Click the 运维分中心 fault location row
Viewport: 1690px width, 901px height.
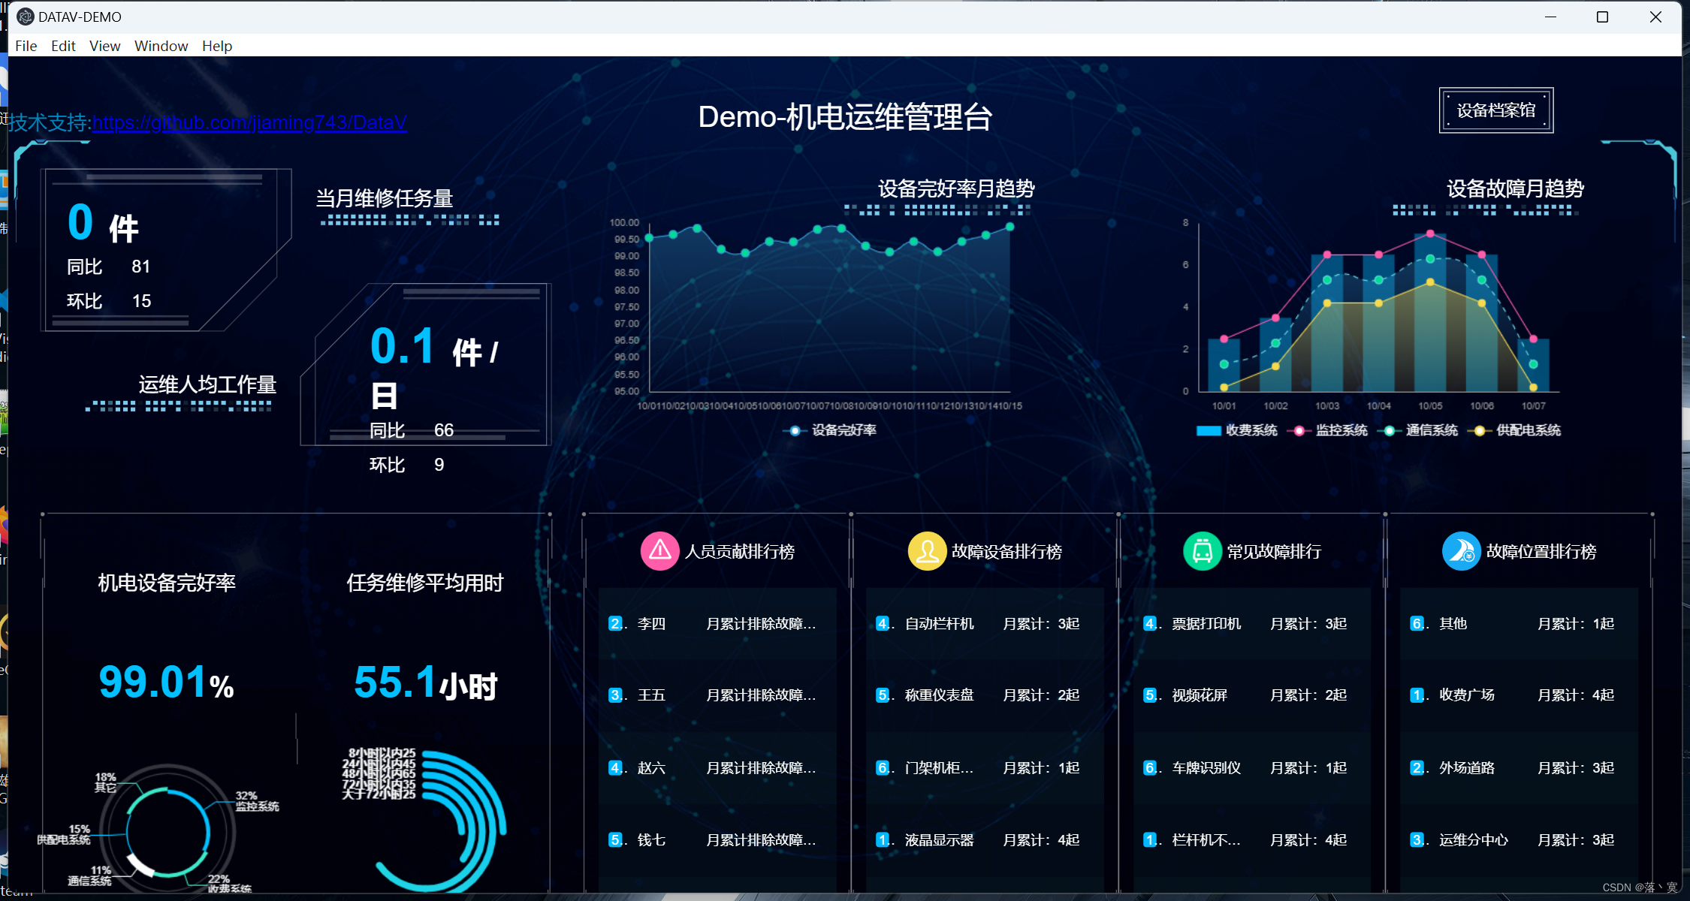(x=1519, y=840)
